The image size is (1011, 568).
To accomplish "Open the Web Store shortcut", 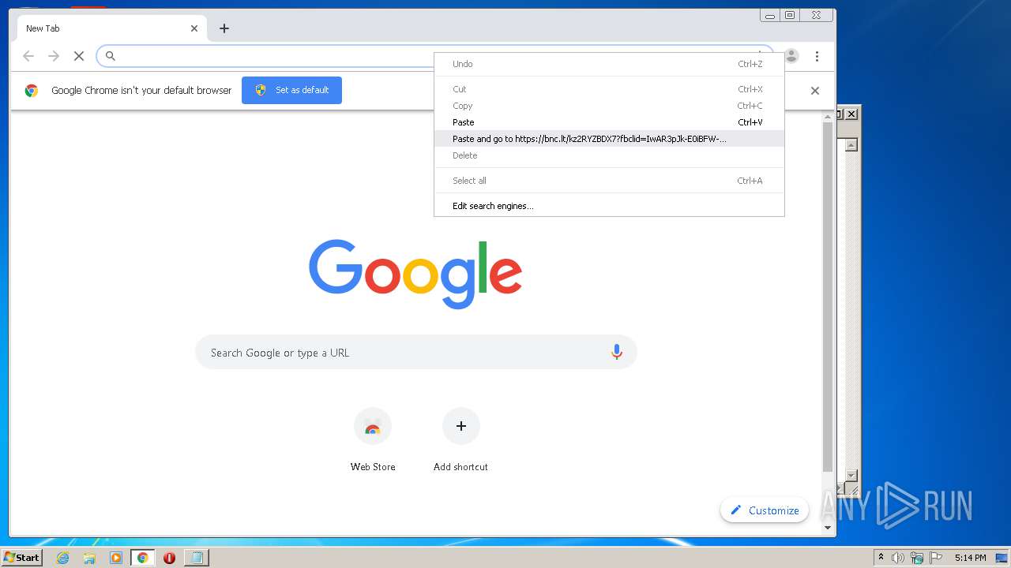I will (373, 426).
